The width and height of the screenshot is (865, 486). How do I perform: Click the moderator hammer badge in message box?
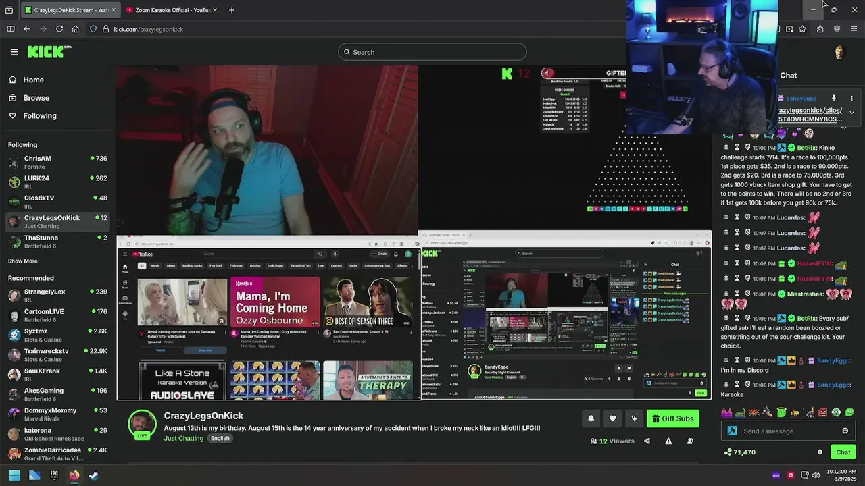pyautogui.click(x=732, y=431)
